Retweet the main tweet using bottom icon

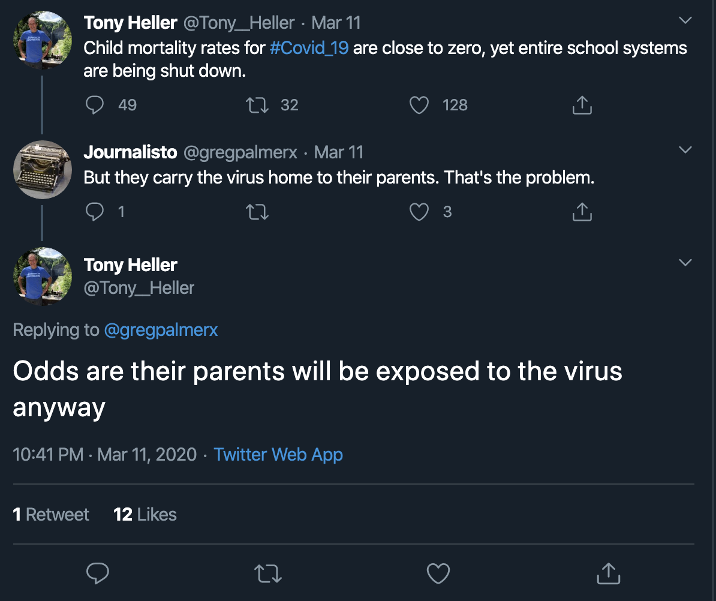pyautogui.click(x=267, y=573)
